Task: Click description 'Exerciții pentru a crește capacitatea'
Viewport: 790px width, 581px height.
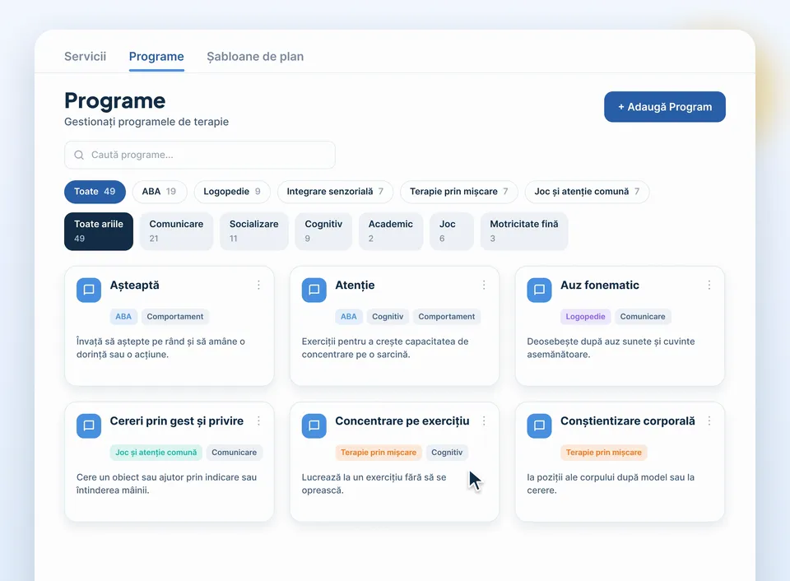Action: pos(385,347)
